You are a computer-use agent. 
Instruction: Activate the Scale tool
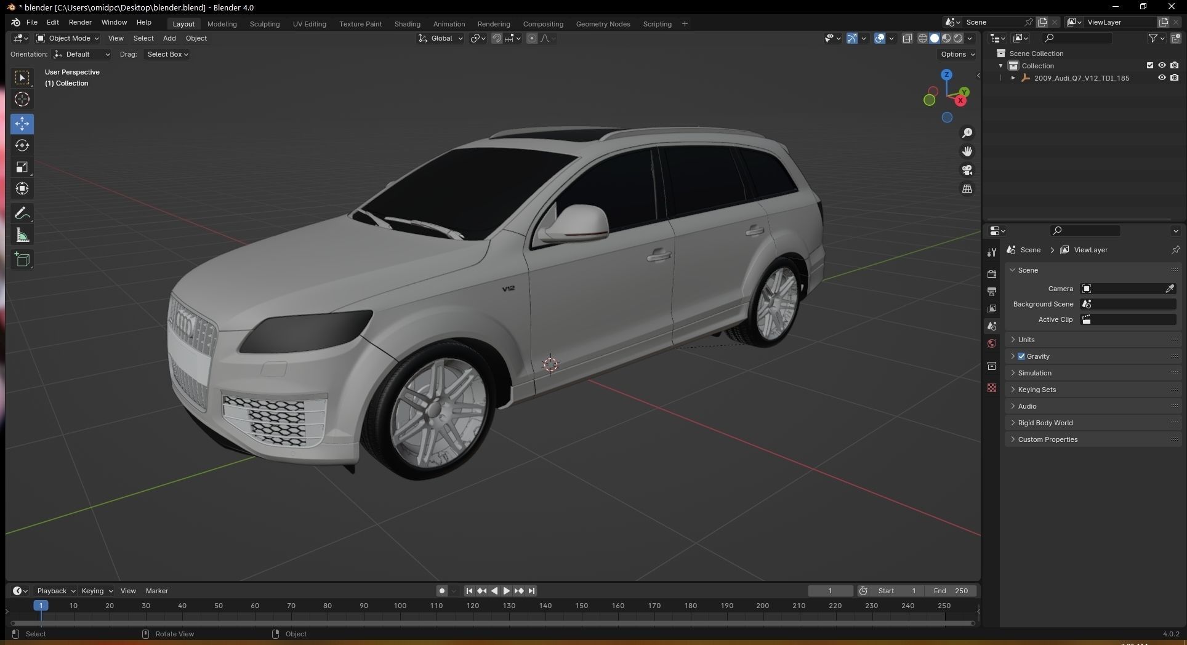[22, 167]
